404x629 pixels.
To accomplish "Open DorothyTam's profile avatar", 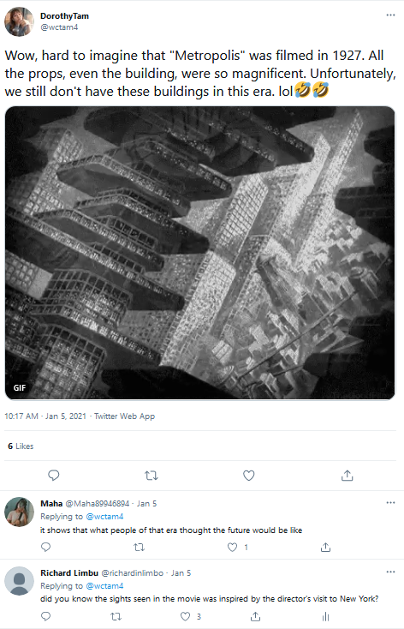I will point(19,21).
